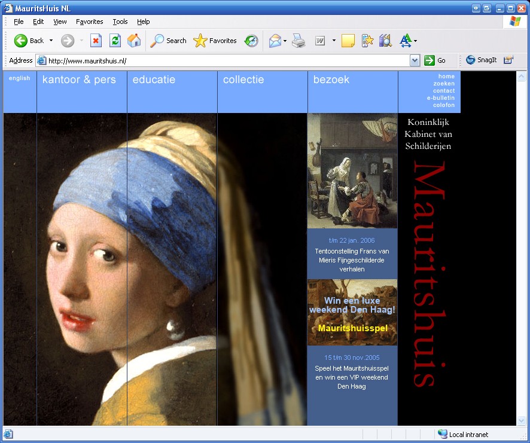530x443 pixels.
Task: Click Koninklijk Kabinet van Schilderijen text
Action: click(428, 134)
